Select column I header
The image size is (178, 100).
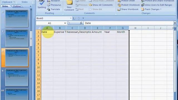(x=148, y=28)
